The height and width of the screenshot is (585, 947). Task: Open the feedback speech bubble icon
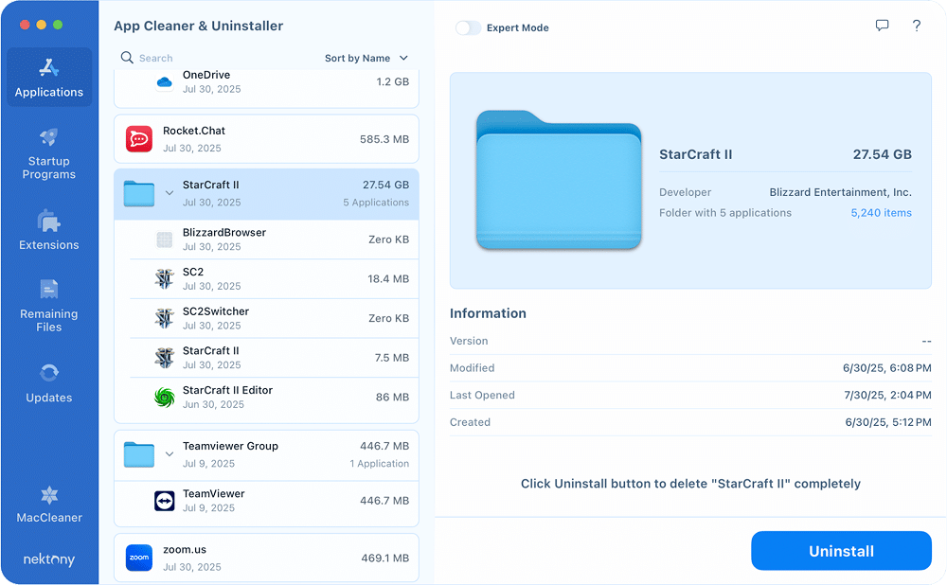tap(882, 26)
